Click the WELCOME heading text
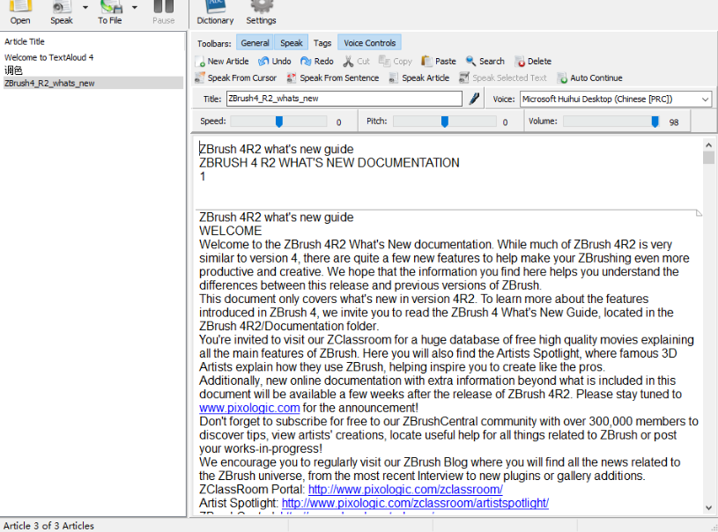The image size is (718, 532). (x=230, y=230)
